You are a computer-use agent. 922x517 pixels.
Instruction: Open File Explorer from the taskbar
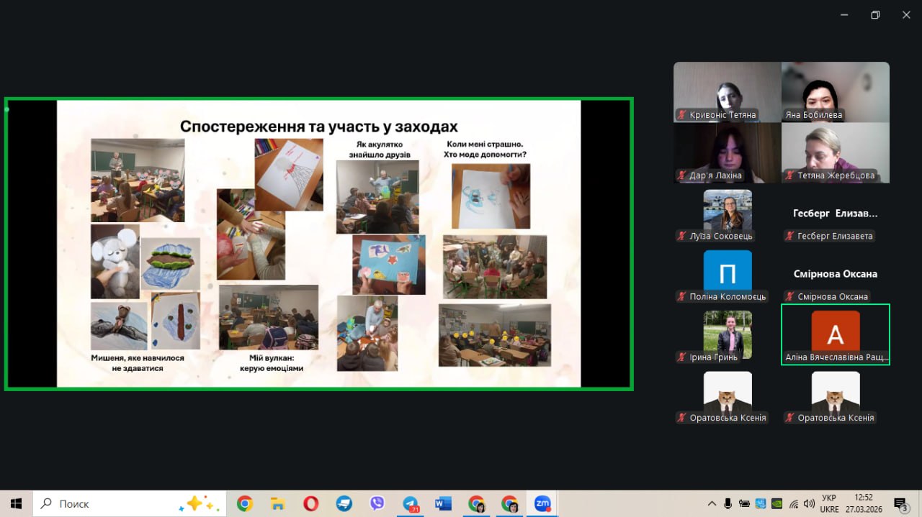[278, 503]
